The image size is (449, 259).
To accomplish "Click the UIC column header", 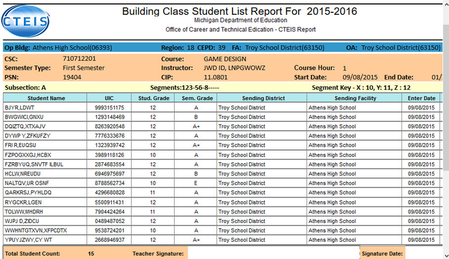I will (x=109, y=98).
